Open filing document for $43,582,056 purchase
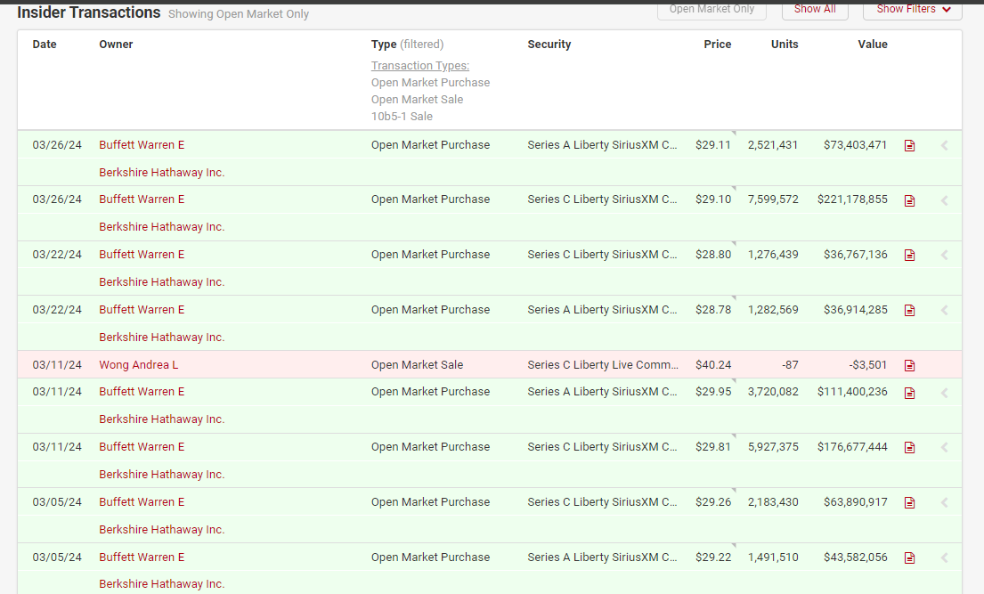Viewport: 984px width, 594px height. pyautogui.click(x=909, y=557)
